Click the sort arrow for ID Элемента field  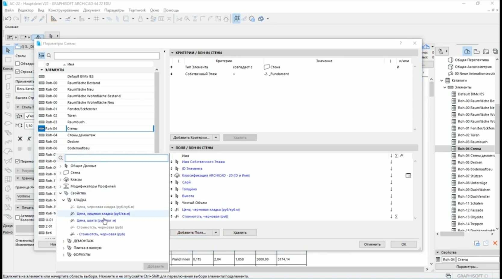[391, 169]
